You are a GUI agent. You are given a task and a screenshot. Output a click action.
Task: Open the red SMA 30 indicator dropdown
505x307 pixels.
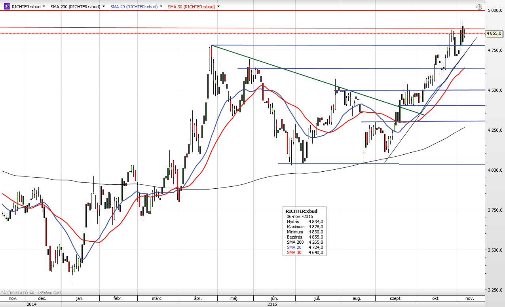pyautogui.click(x=218, y=7)
